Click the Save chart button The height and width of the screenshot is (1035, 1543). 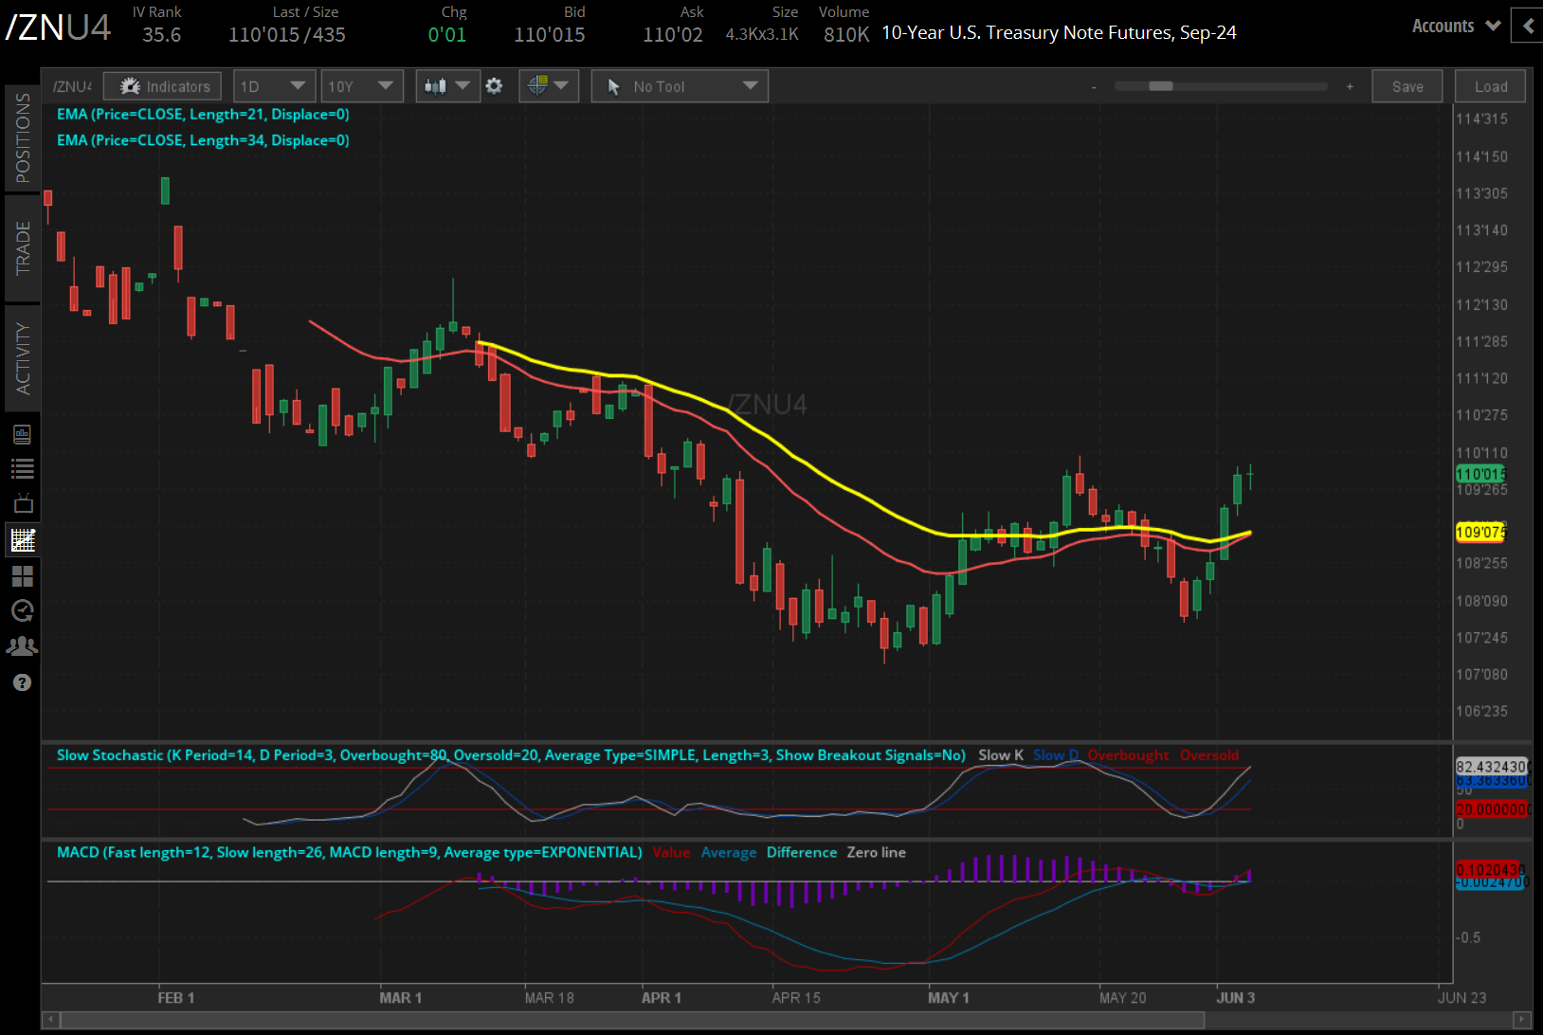[x=1407, y=86]
